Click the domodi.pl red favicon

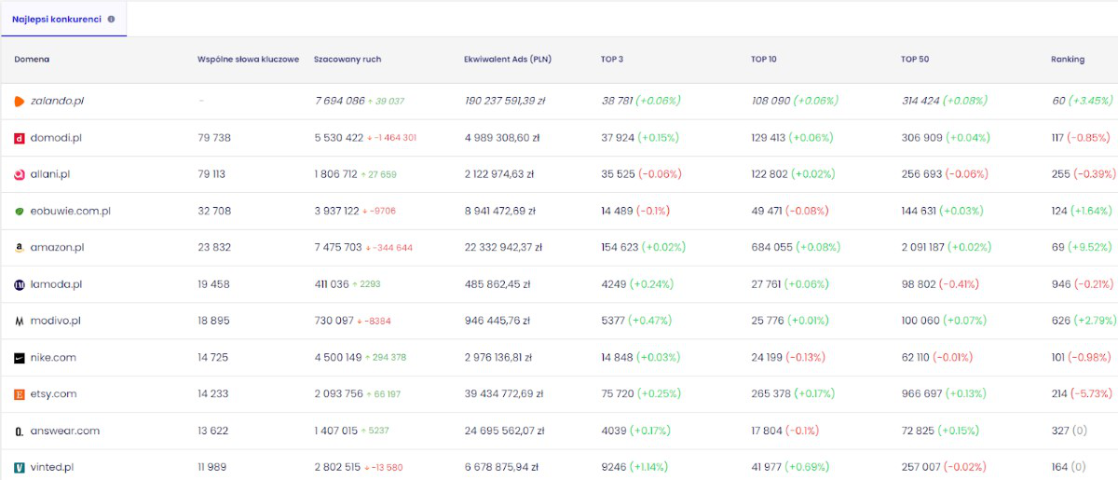pos(20,138)
